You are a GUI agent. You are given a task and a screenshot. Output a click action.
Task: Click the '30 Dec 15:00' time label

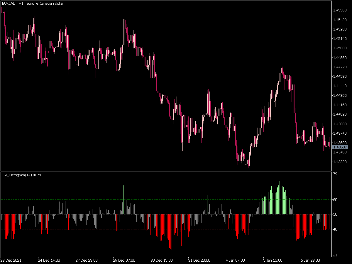point(162,260)
